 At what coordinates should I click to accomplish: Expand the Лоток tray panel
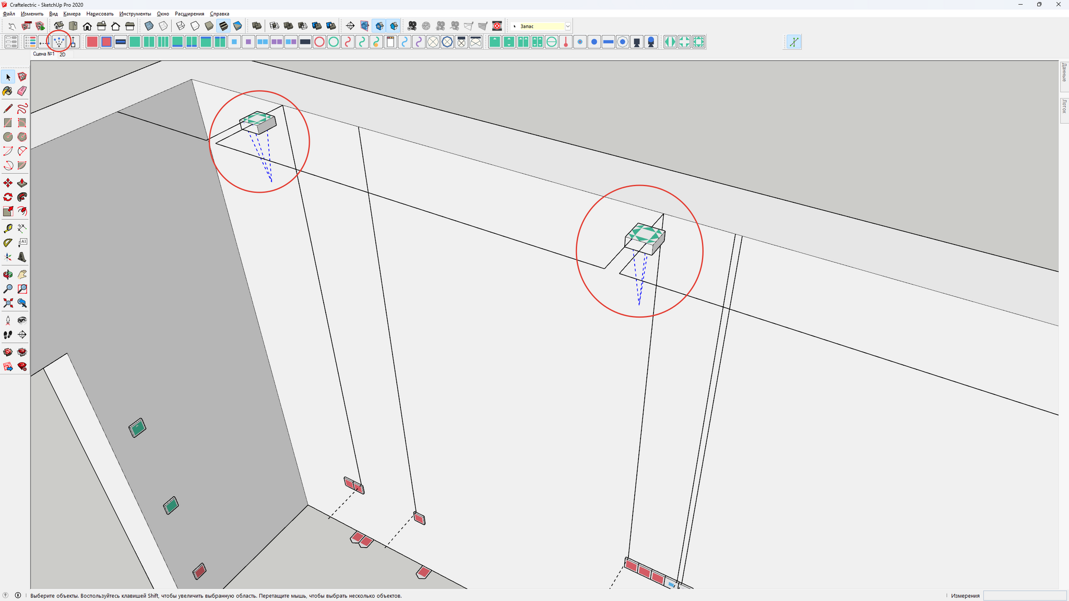[x=1064, y=107]
